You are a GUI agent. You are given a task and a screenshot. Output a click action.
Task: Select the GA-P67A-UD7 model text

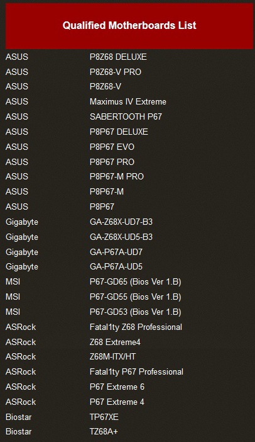pyautogui.click(x=116, y=252)
